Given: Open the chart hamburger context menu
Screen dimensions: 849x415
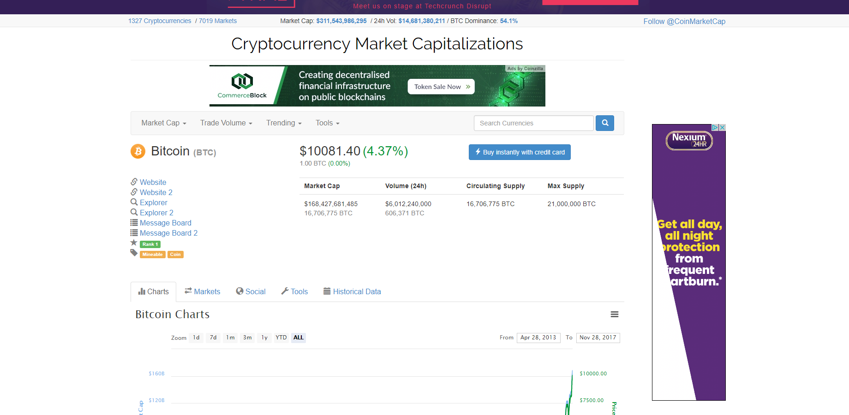Looking at the screenshot, I should [x=614, y=314].
